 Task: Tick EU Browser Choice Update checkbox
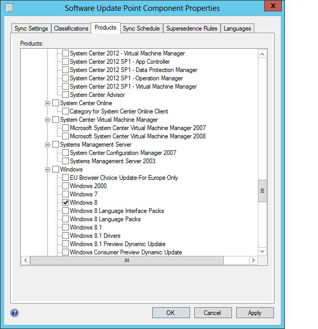pos(65,178)
